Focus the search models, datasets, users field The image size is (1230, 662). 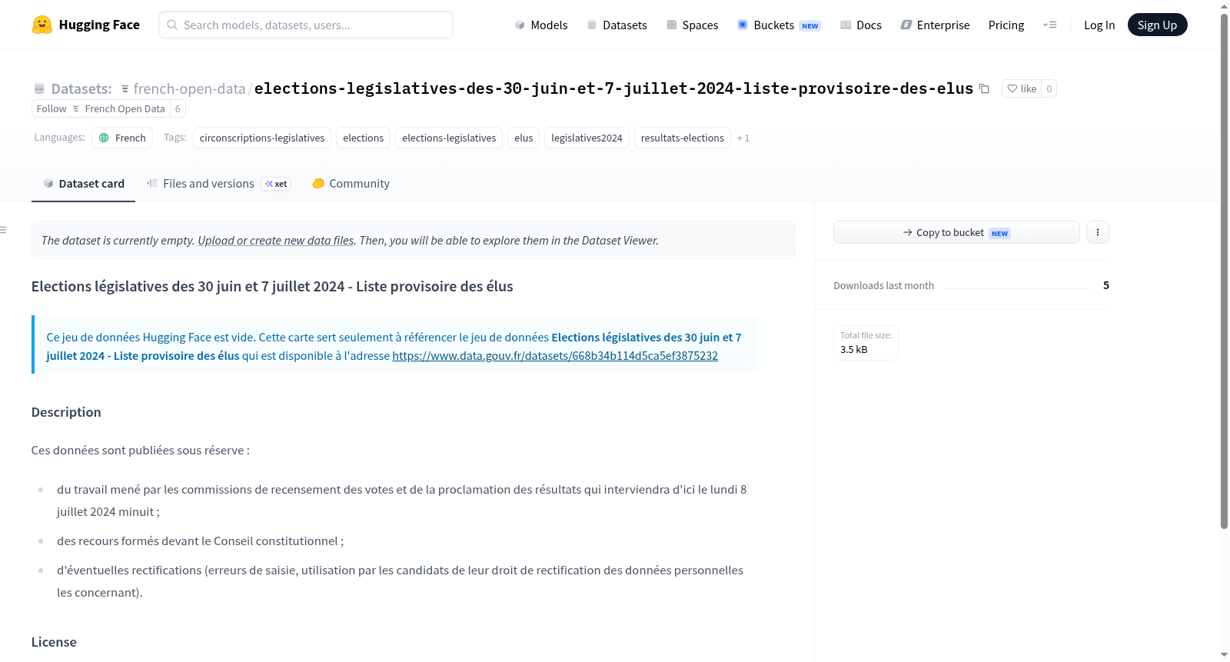coord(306,25)
